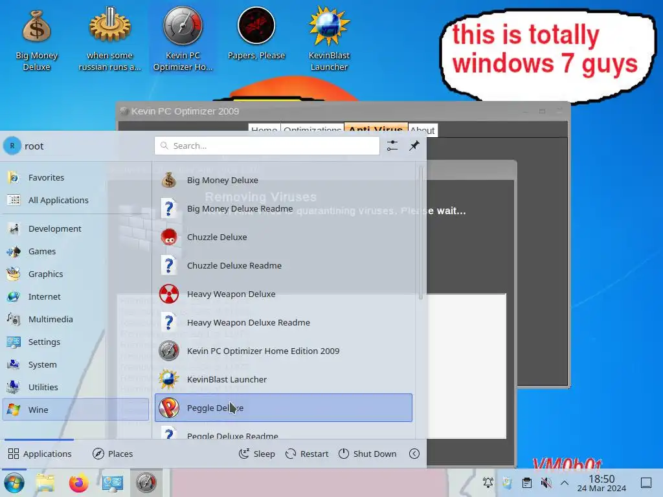Click Shut Down button
This screenshot has width=663, height=497.
pyautogui.click(x=368, y=454)
